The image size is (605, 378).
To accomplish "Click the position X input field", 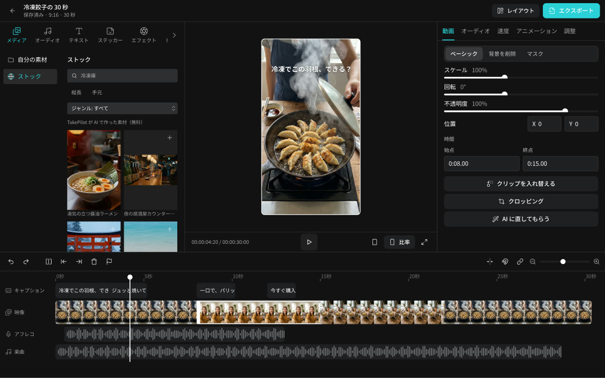I will [544, 124].
